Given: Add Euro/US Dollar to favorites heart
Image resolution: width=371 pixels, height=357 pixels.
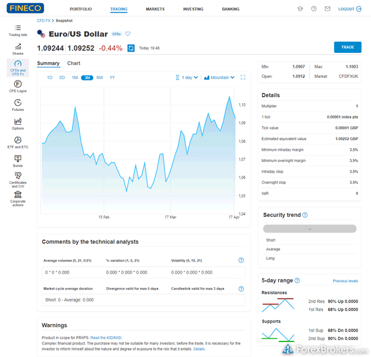Looking at the screenshot, I should point(128,34).
